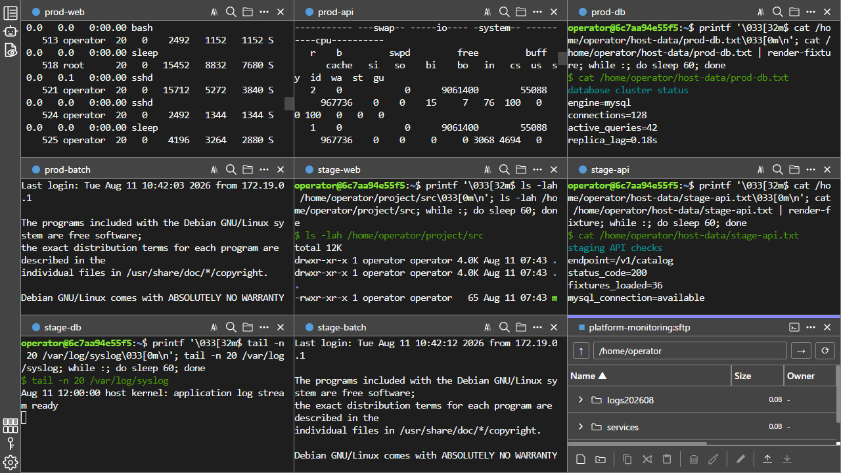Open file browser for prod-batch pane

point(247,169)
